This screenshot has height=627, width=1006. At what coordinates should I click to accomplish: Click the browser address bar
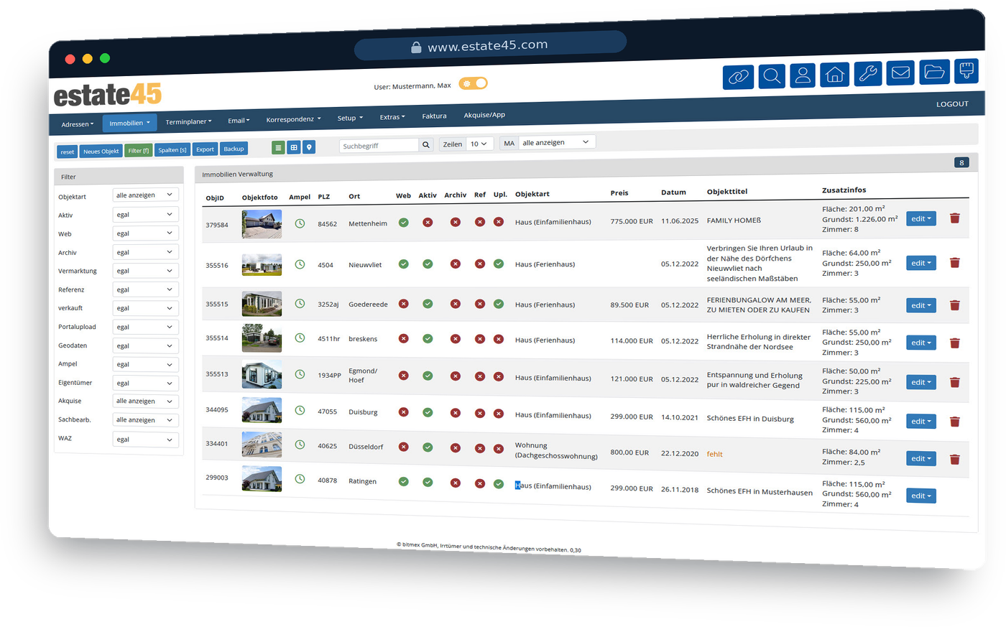pos(490,46)
